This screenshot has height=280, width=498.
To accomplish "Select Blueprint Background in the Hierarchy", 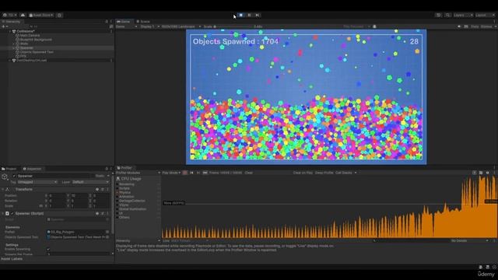I will point(36,40).
